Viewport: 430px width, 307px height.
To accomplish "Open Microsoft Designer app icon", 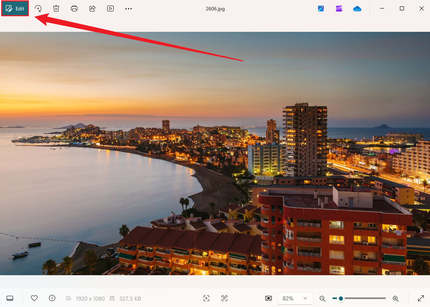I will pos(321,8).
